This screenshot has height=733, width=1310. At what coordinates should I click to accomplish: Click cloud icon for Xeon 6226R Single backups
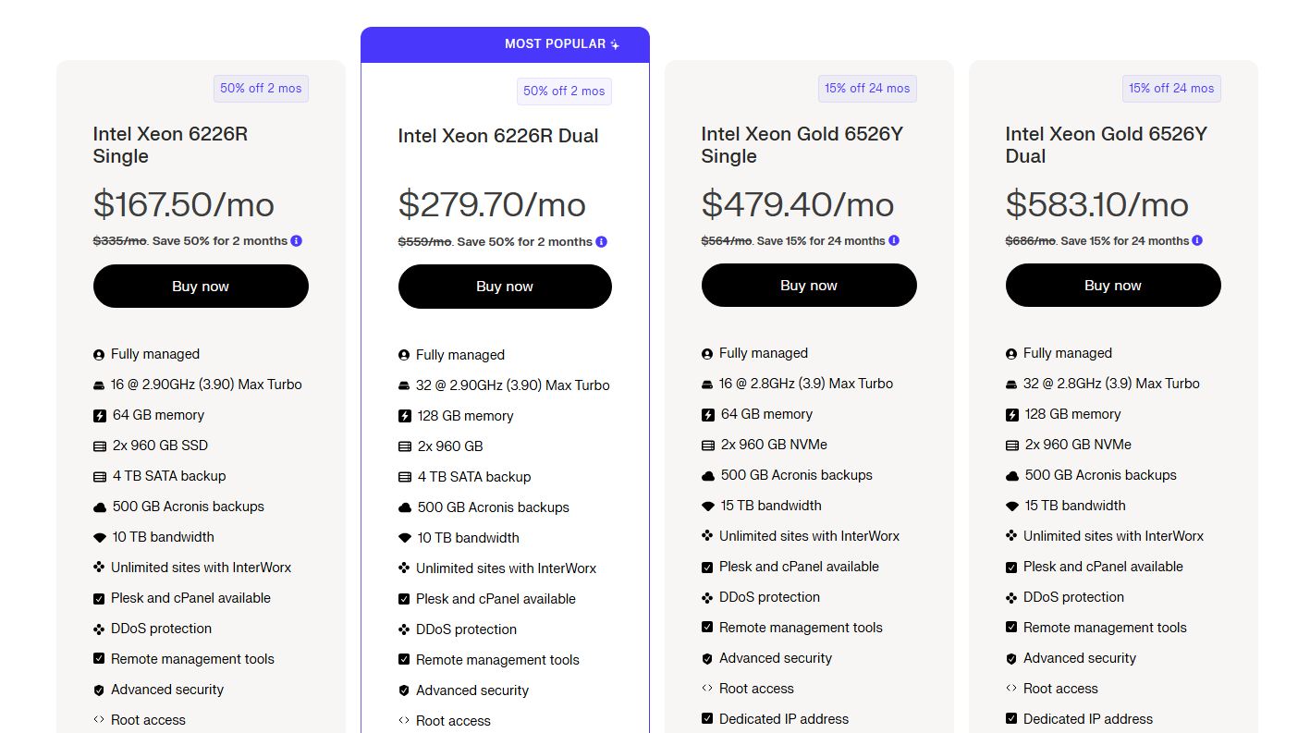pos(100,507)
